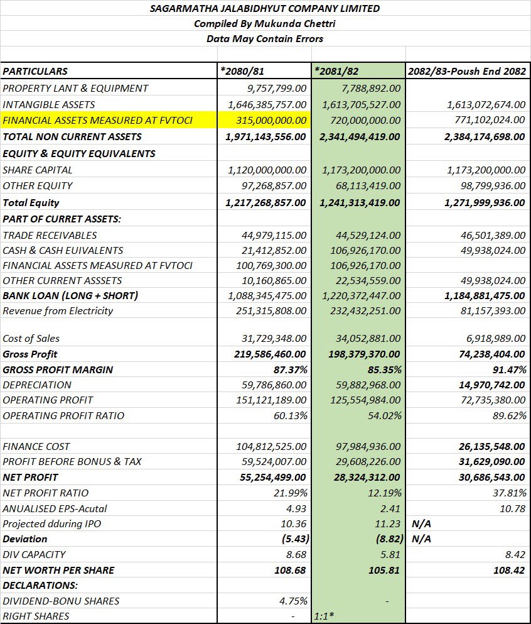Viewport: 531px width, 624px height.
Task: Select Revenue from Electricity label
Action: tap(58, 311)
